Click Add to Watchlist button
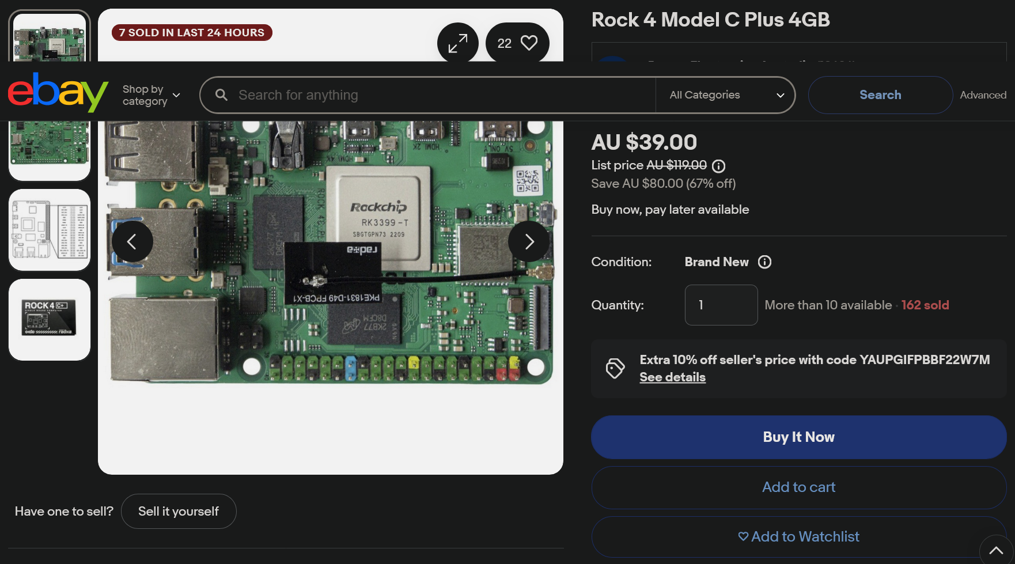 [798, 537]
